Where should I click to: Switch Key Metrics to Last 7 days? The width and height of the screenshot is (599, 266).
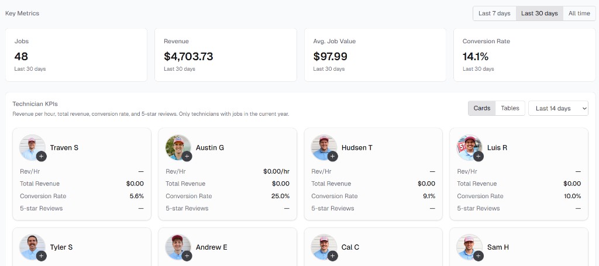494,13
